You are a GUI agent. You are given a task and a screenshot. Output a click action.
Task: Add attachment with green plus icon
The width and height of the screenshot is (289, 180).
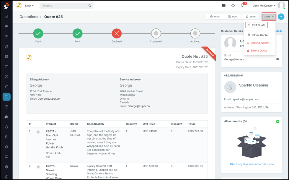(x=277, y=121)
